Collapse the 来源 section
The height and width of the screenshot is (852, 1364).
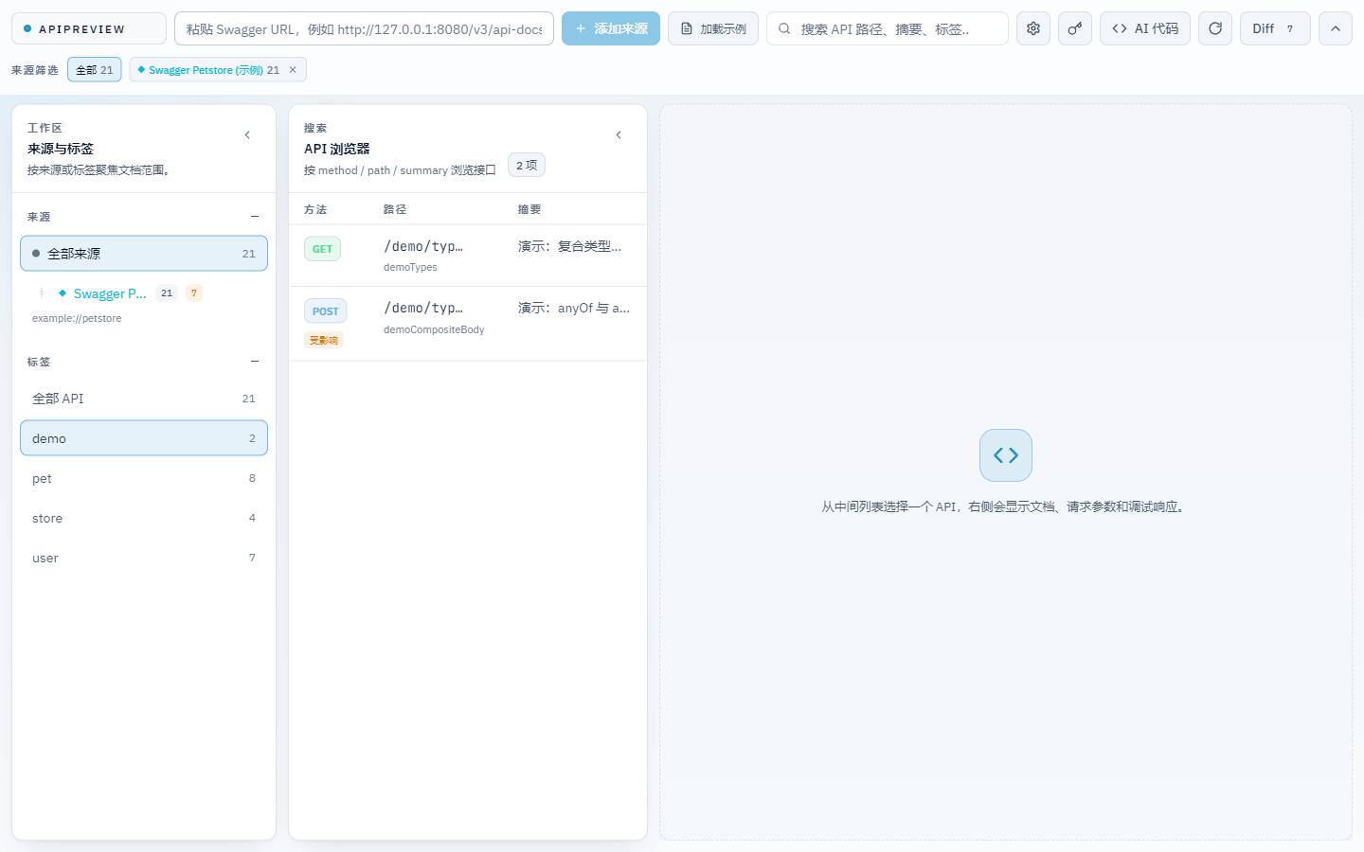click(x=255, y=217)
